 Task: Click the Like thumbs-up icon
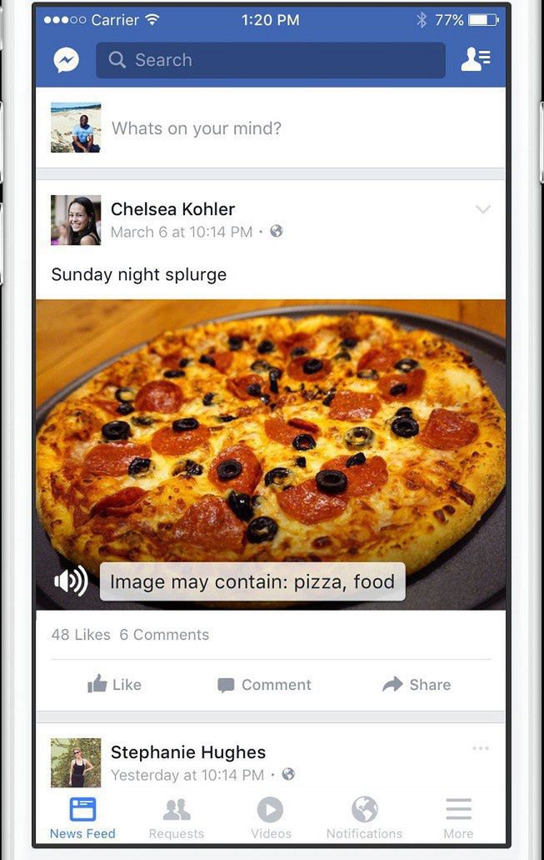pyautogui.click(x=97, y=684)
